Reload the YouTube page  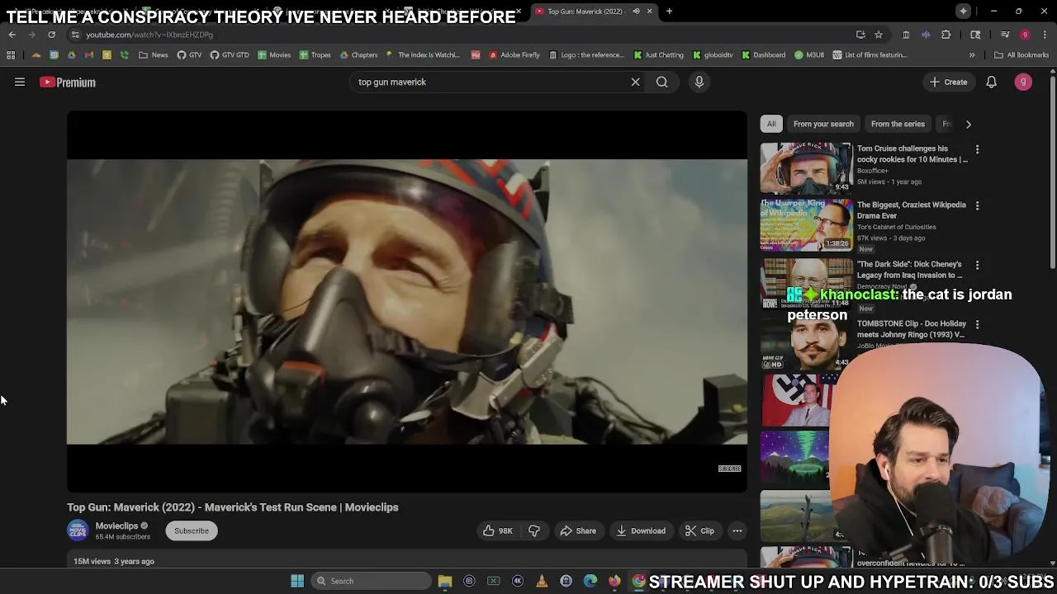coord(51,35)
